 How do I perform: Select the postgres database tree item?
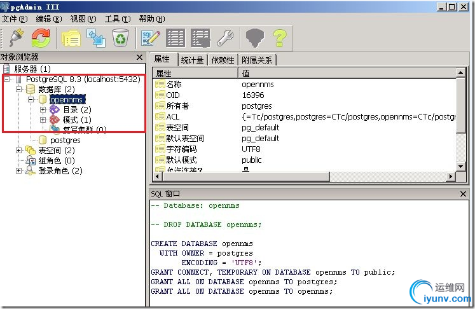click(x=65, y=140)
